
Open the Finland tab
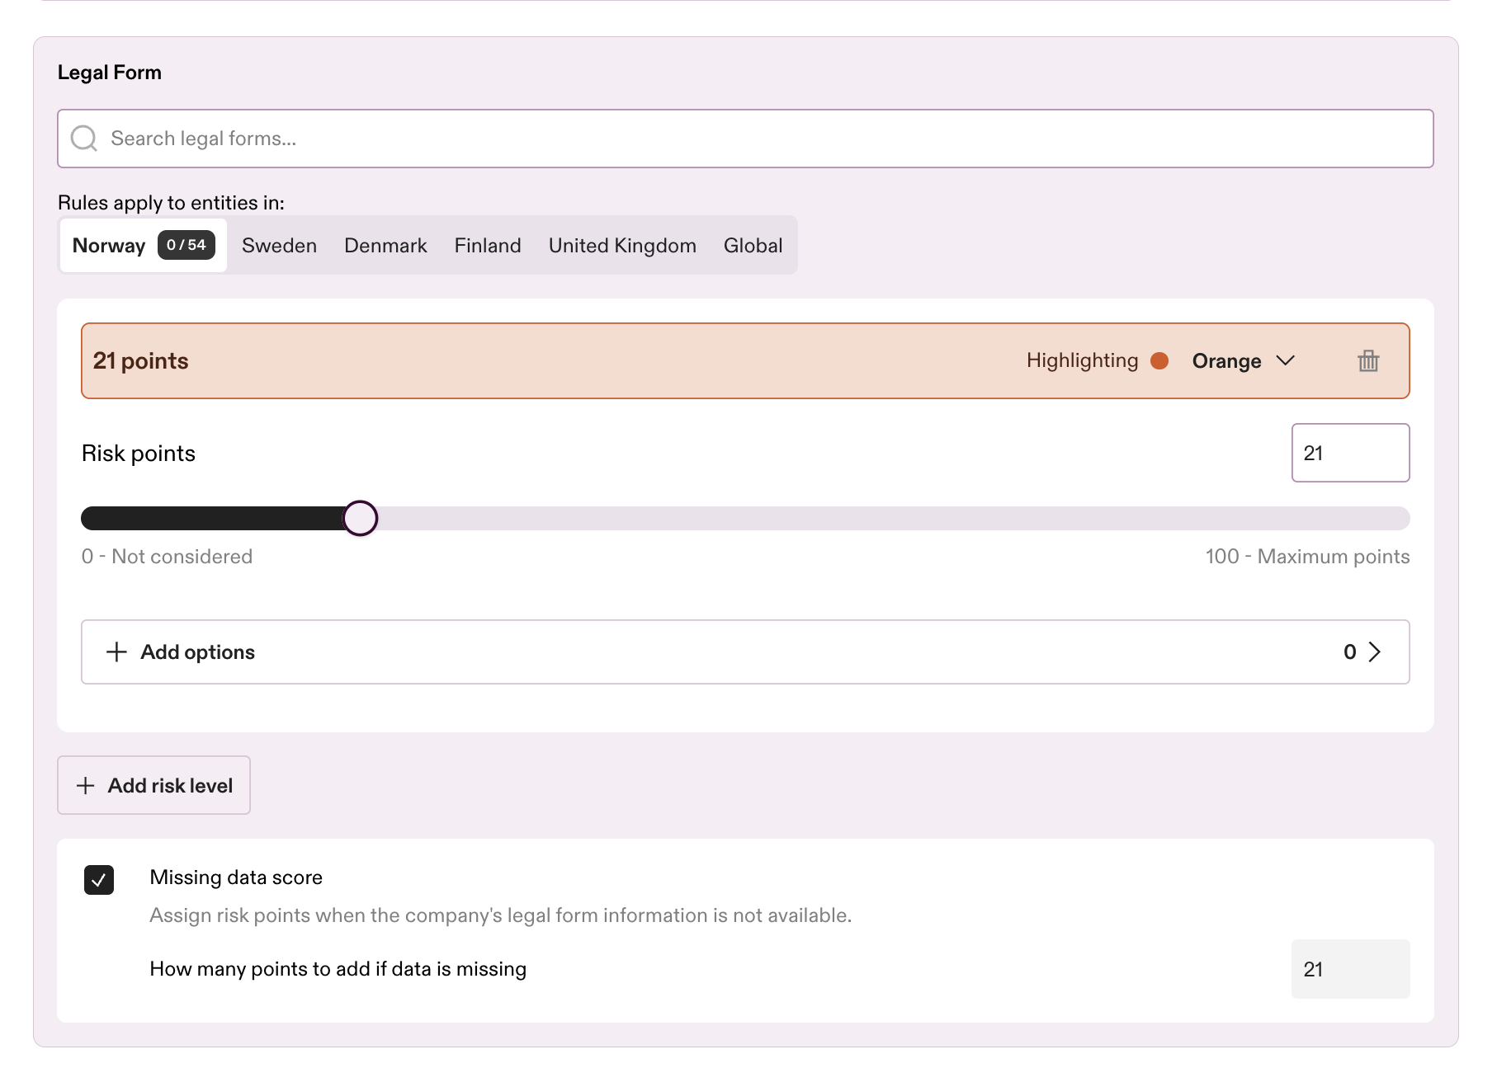tap(488, 246)
